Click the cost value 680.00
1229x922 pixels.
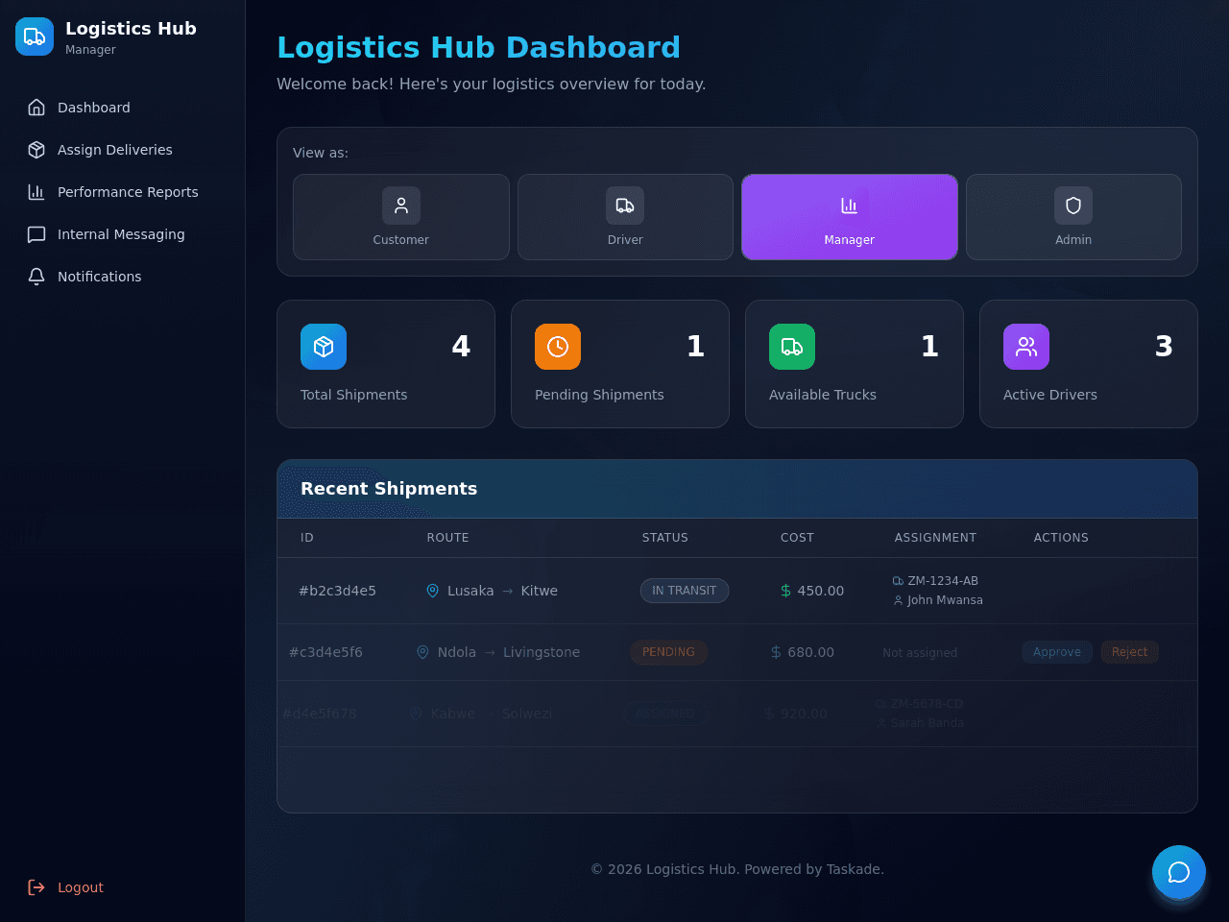(x=811, y=652)
